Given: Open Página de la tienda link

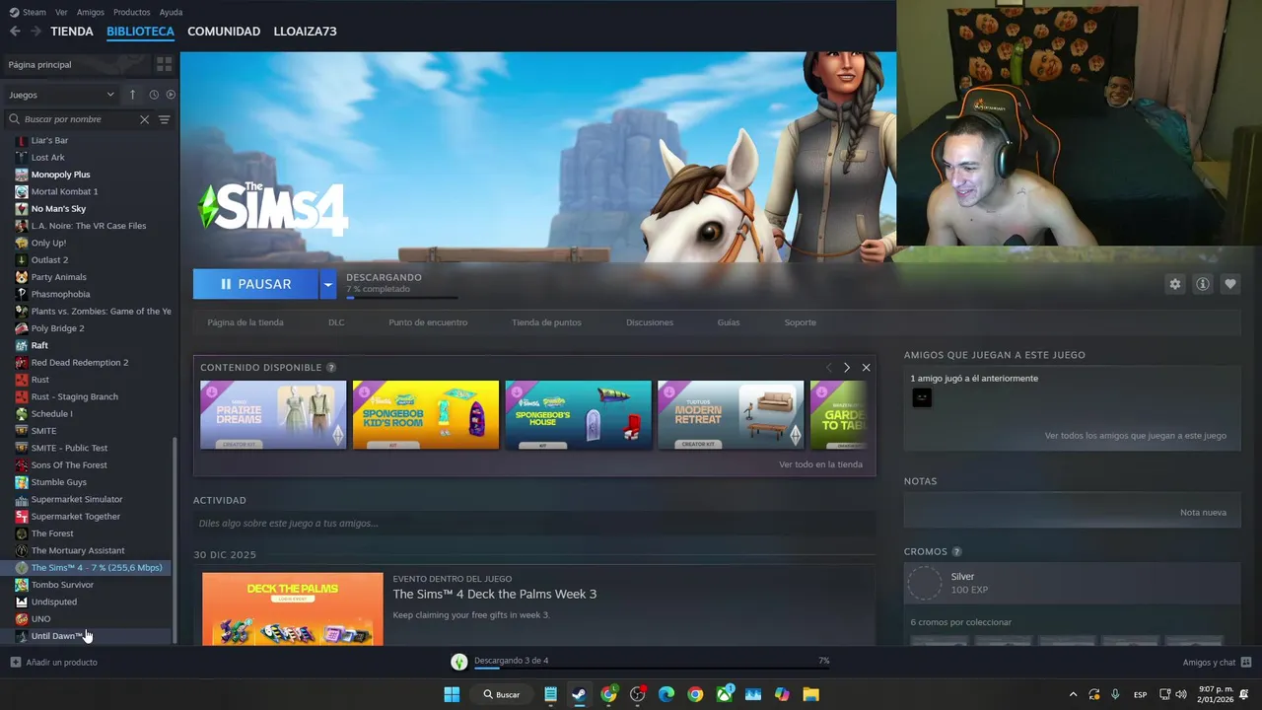Looking at the screenshot, I should (245, 322).
